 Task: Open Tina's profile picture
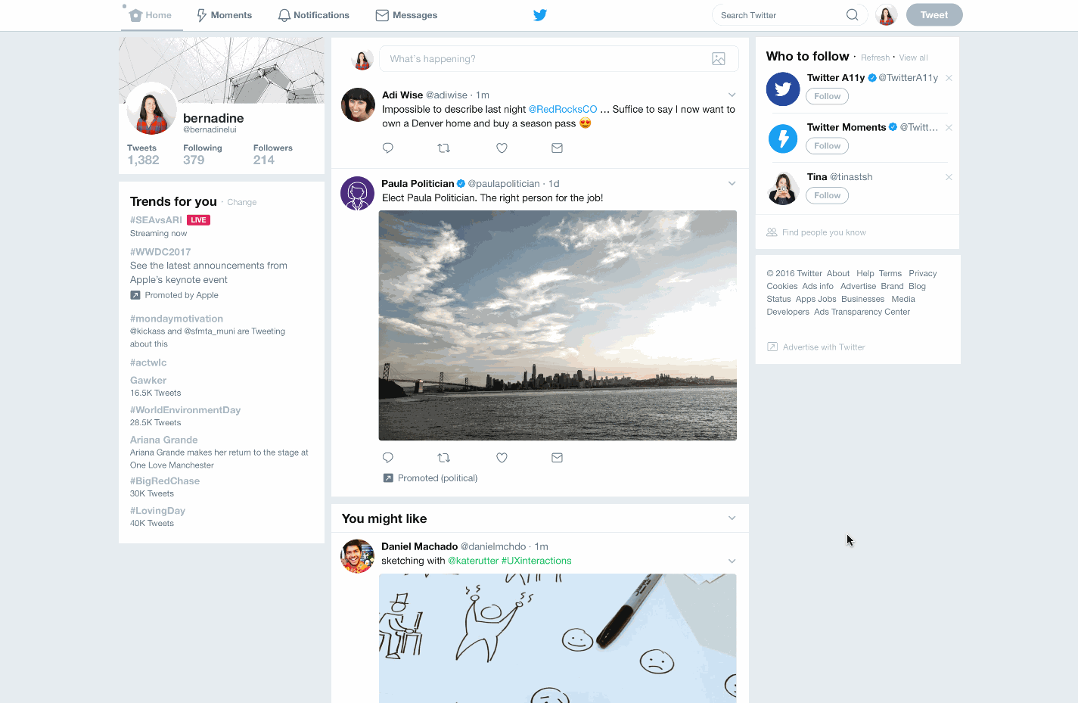783,188
